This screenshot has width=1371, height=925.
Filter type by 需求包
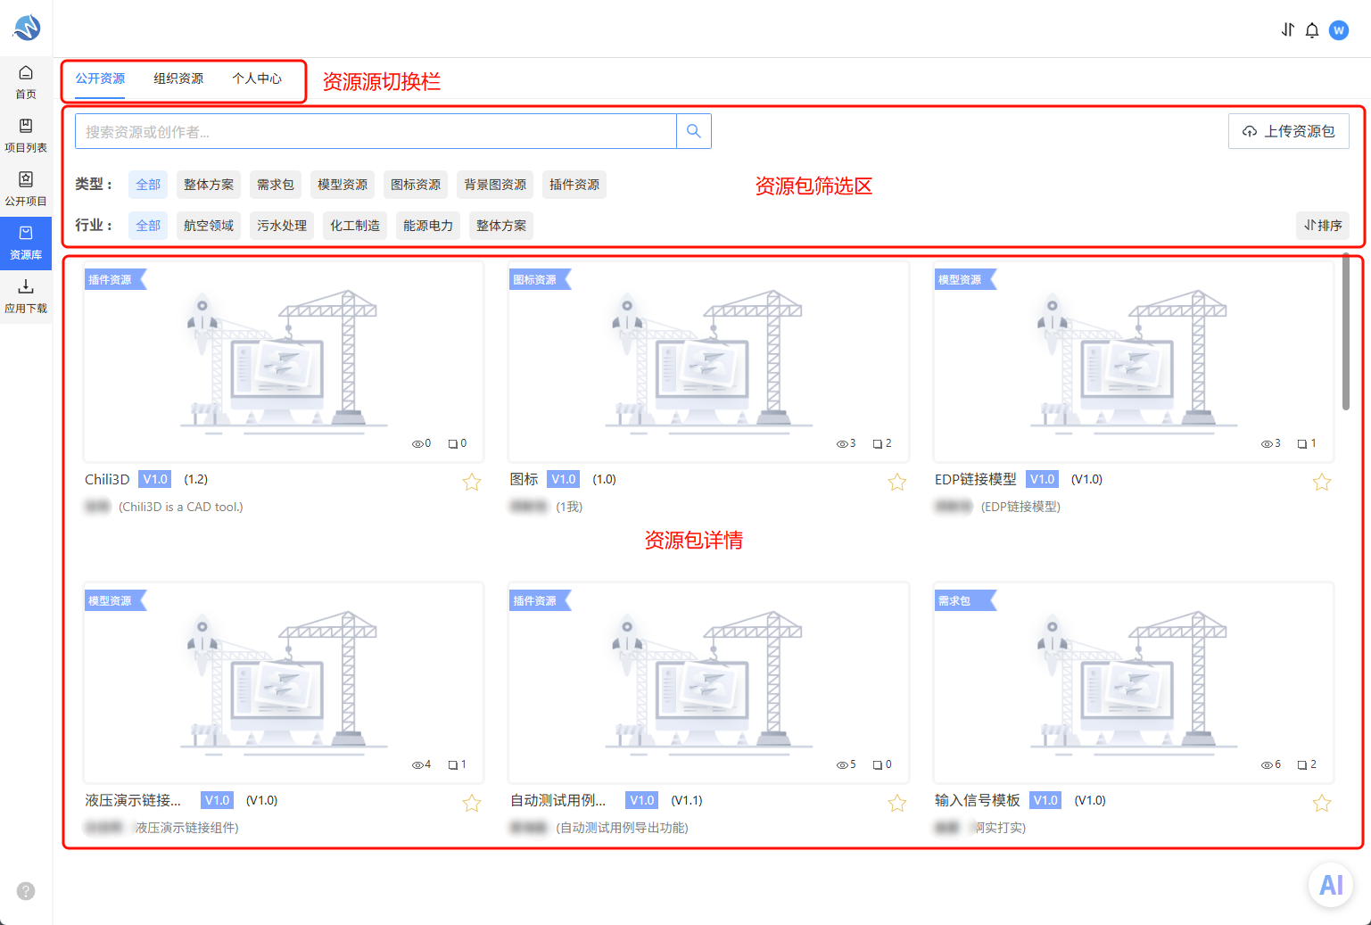click(276, 185)
